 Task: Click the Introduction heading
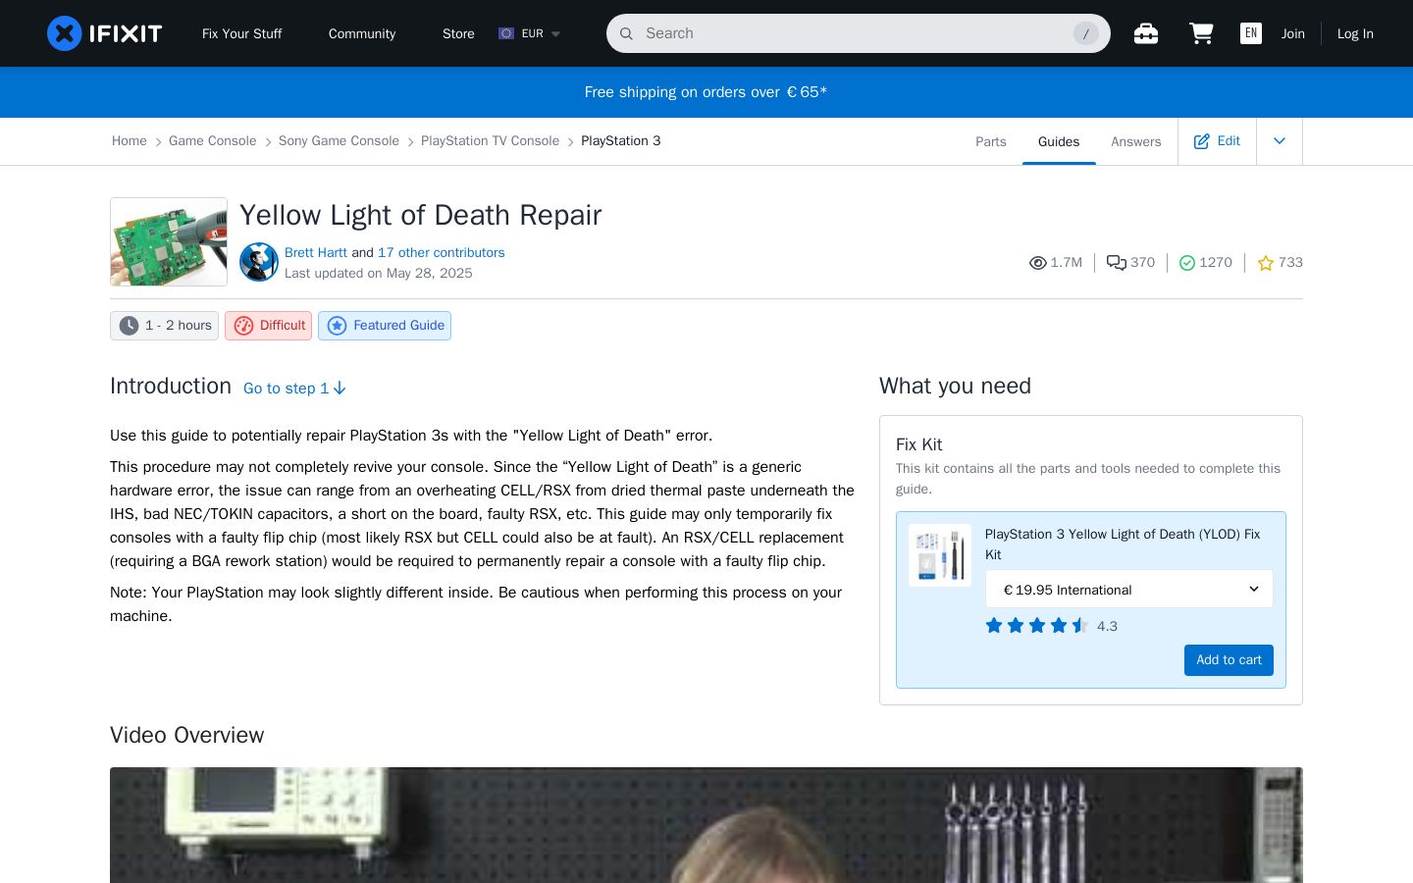[x=171, y=387]
